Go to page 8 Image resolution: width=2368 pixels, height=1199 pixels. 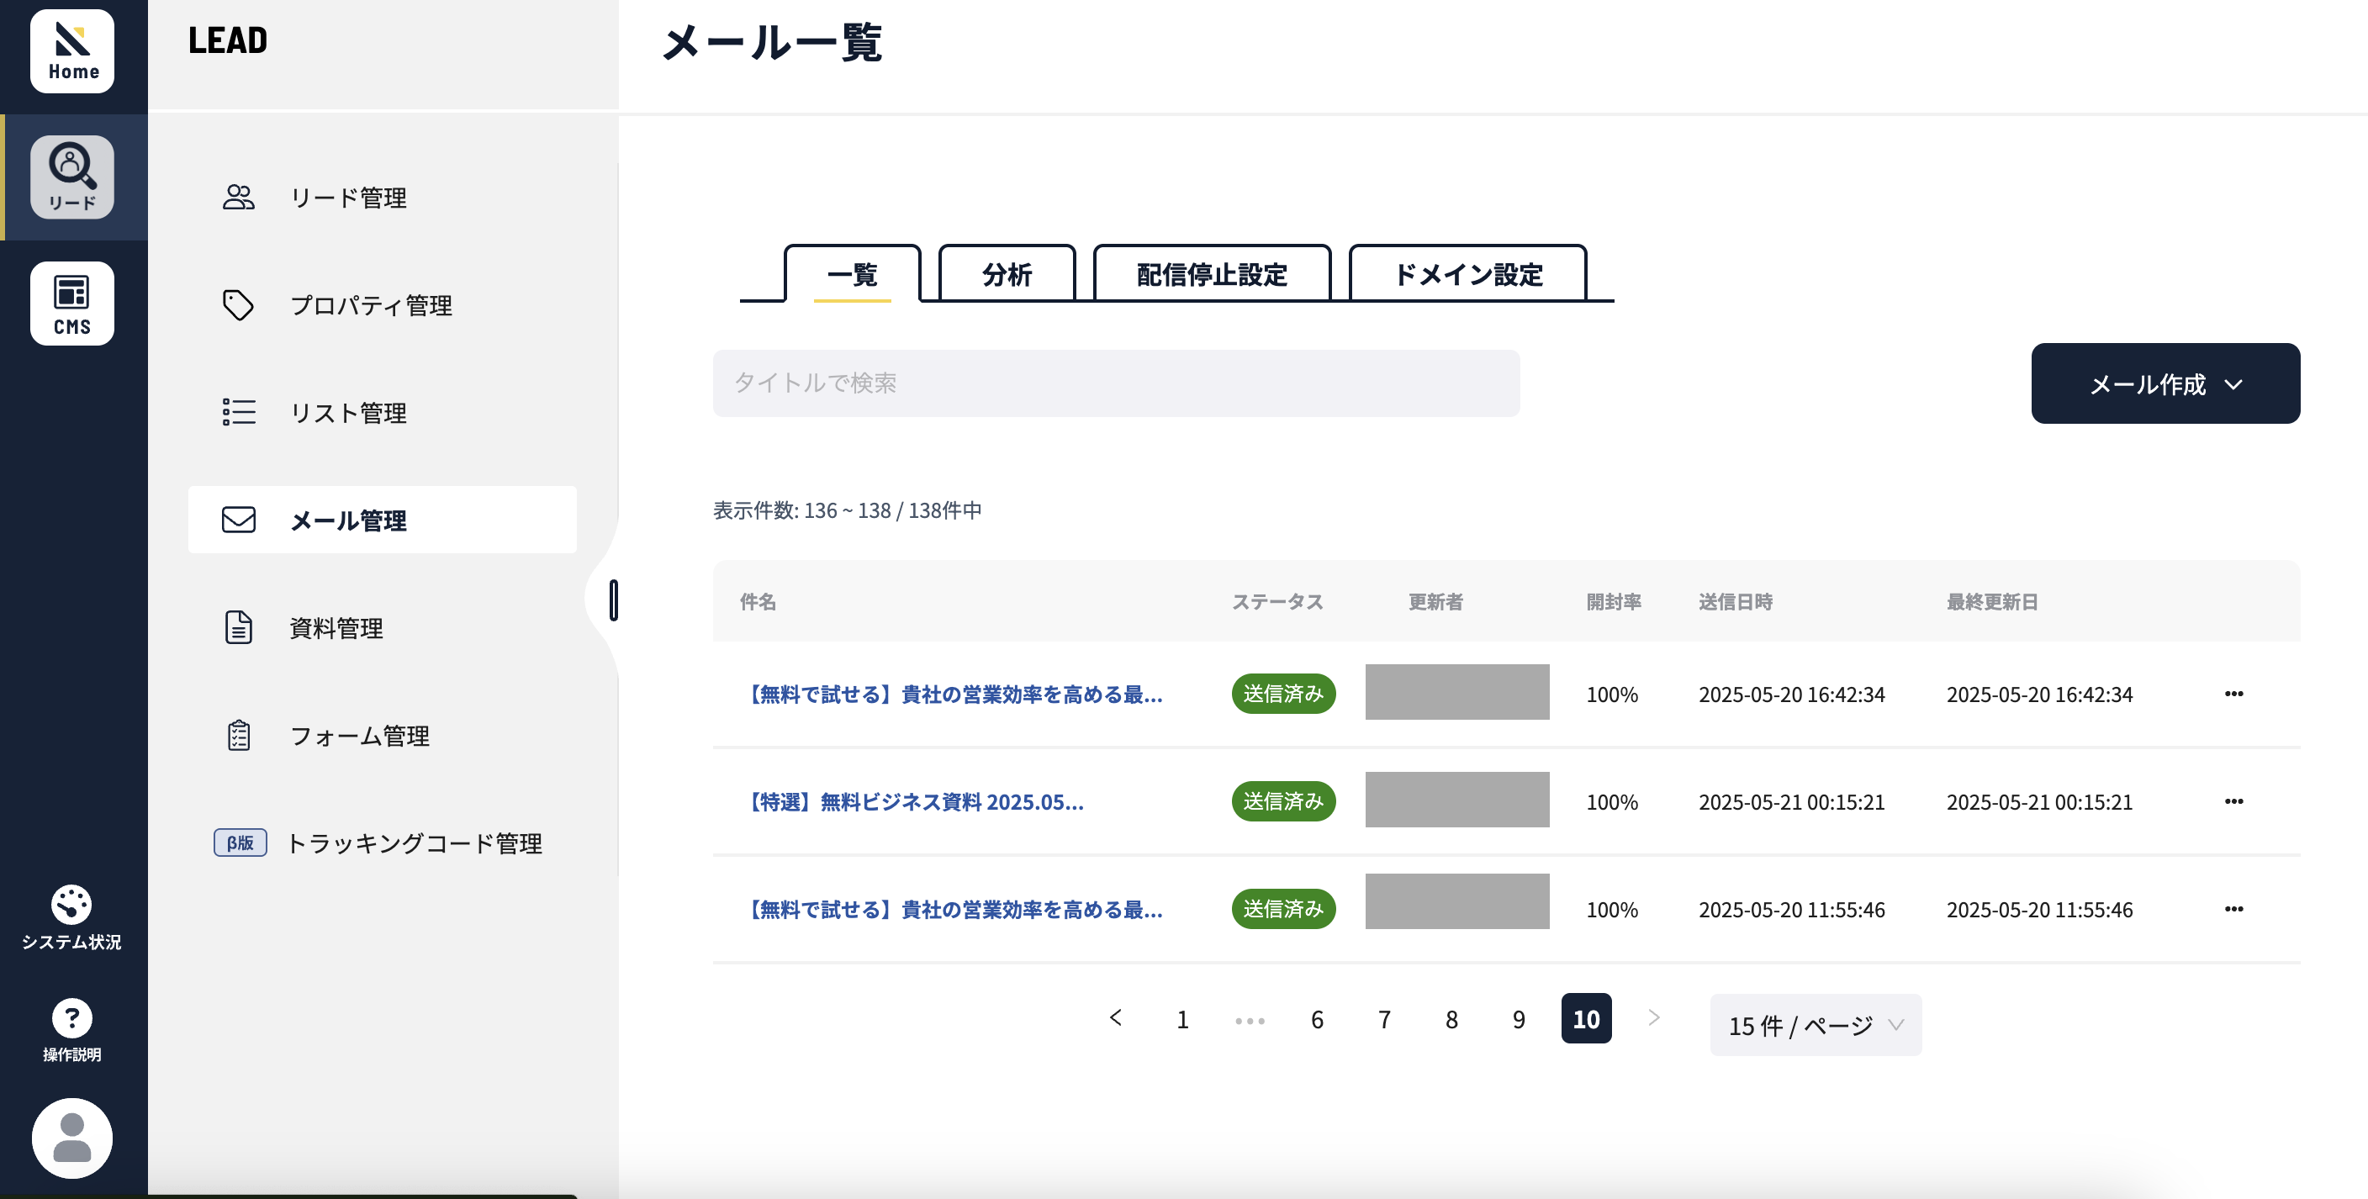[1451, 1019]
